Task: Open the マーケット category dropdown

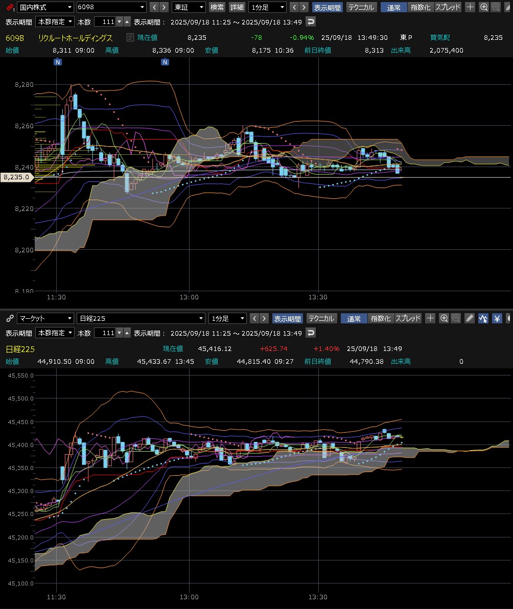Action: pos(45,318)
